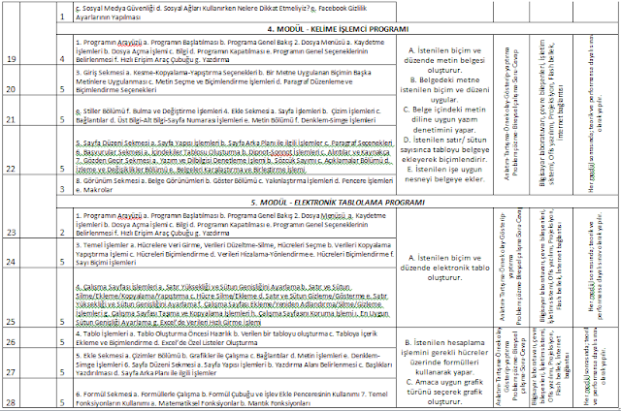Click the 'Sosyal Medya Güvenliği' content cell

235,13
